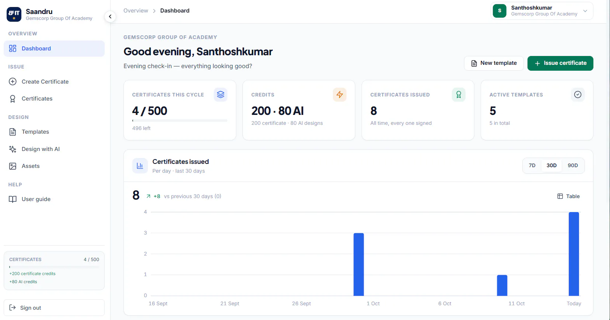The image size is (610, 320).
Task: Click the 4 / 500 progress bar in card
Action: coord(180,120)
